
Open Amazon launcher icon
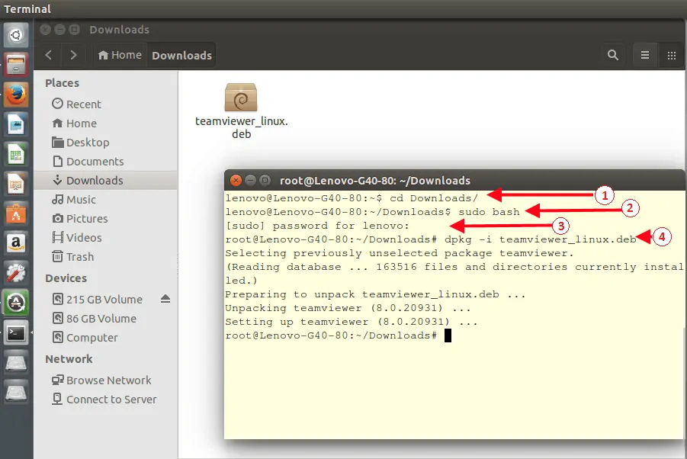tap(16, 243)
